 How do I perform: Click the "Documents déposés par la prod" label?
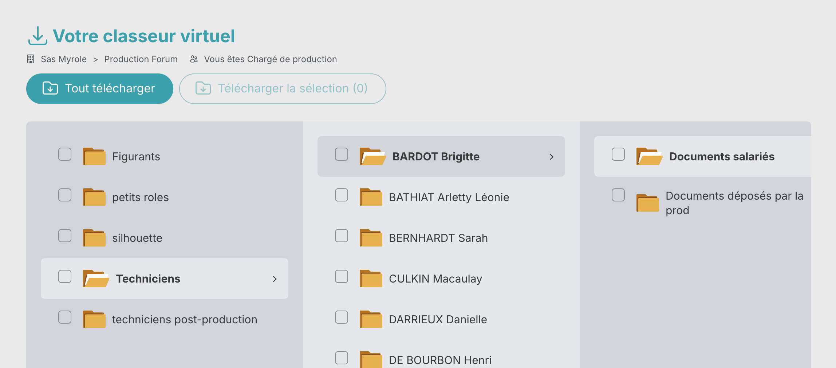[734, 203]
